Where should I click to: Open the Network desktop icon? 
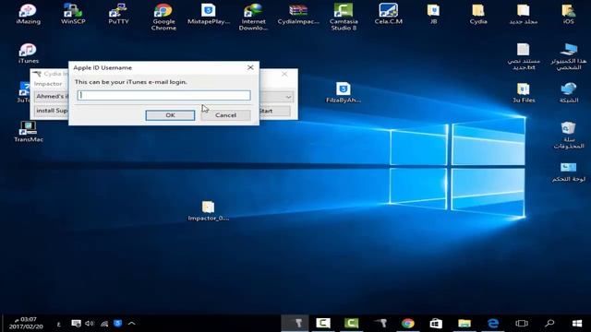569,92
